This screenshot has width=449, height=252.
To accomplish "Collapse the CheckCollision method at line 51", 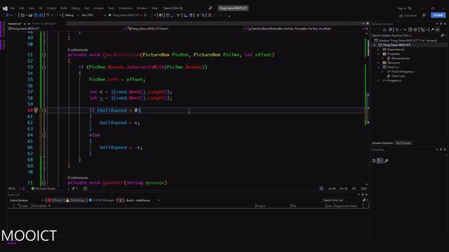I will (43, 55).
